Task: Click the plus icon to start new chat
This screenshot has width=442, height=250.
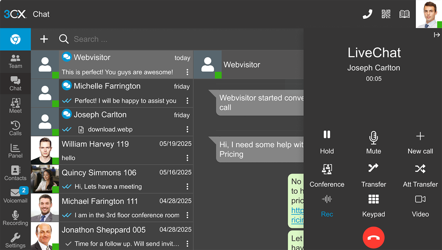Action: pos(44,39)
